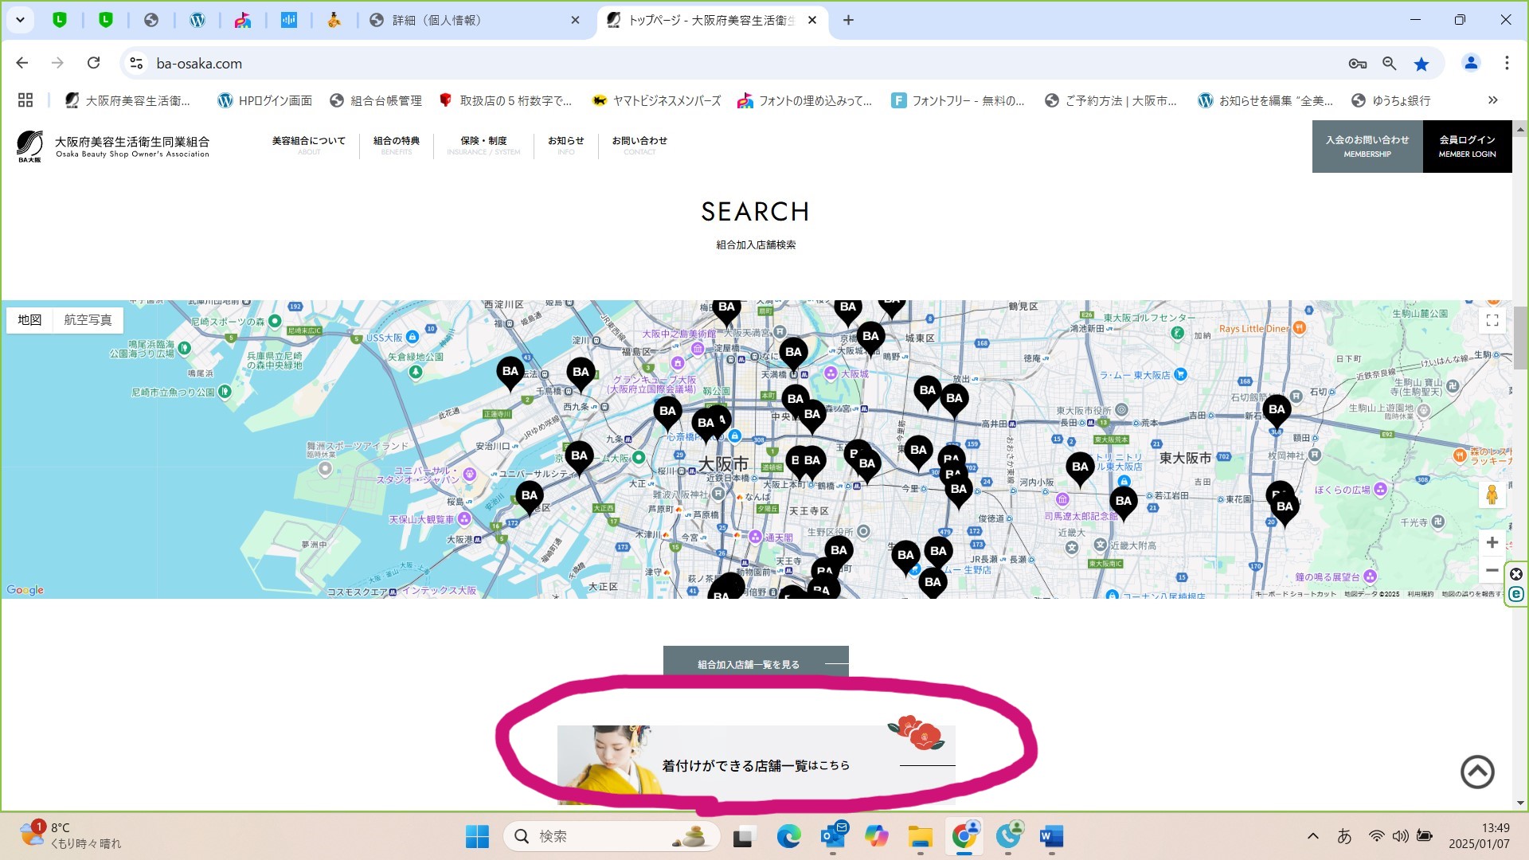Open the tab search dropdown arrow
This screenshot has height=860, width=1529.
coord(20,20)
